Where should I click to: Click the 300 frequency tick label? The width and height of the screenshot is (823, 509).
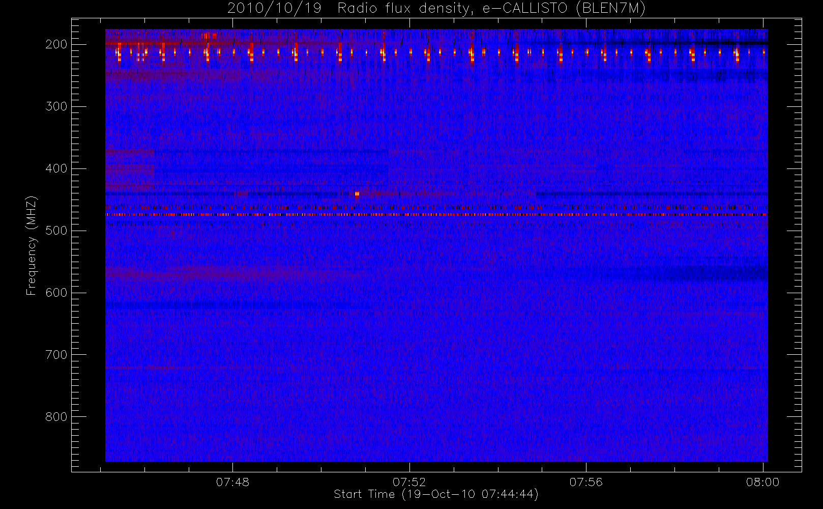[56, 106]
